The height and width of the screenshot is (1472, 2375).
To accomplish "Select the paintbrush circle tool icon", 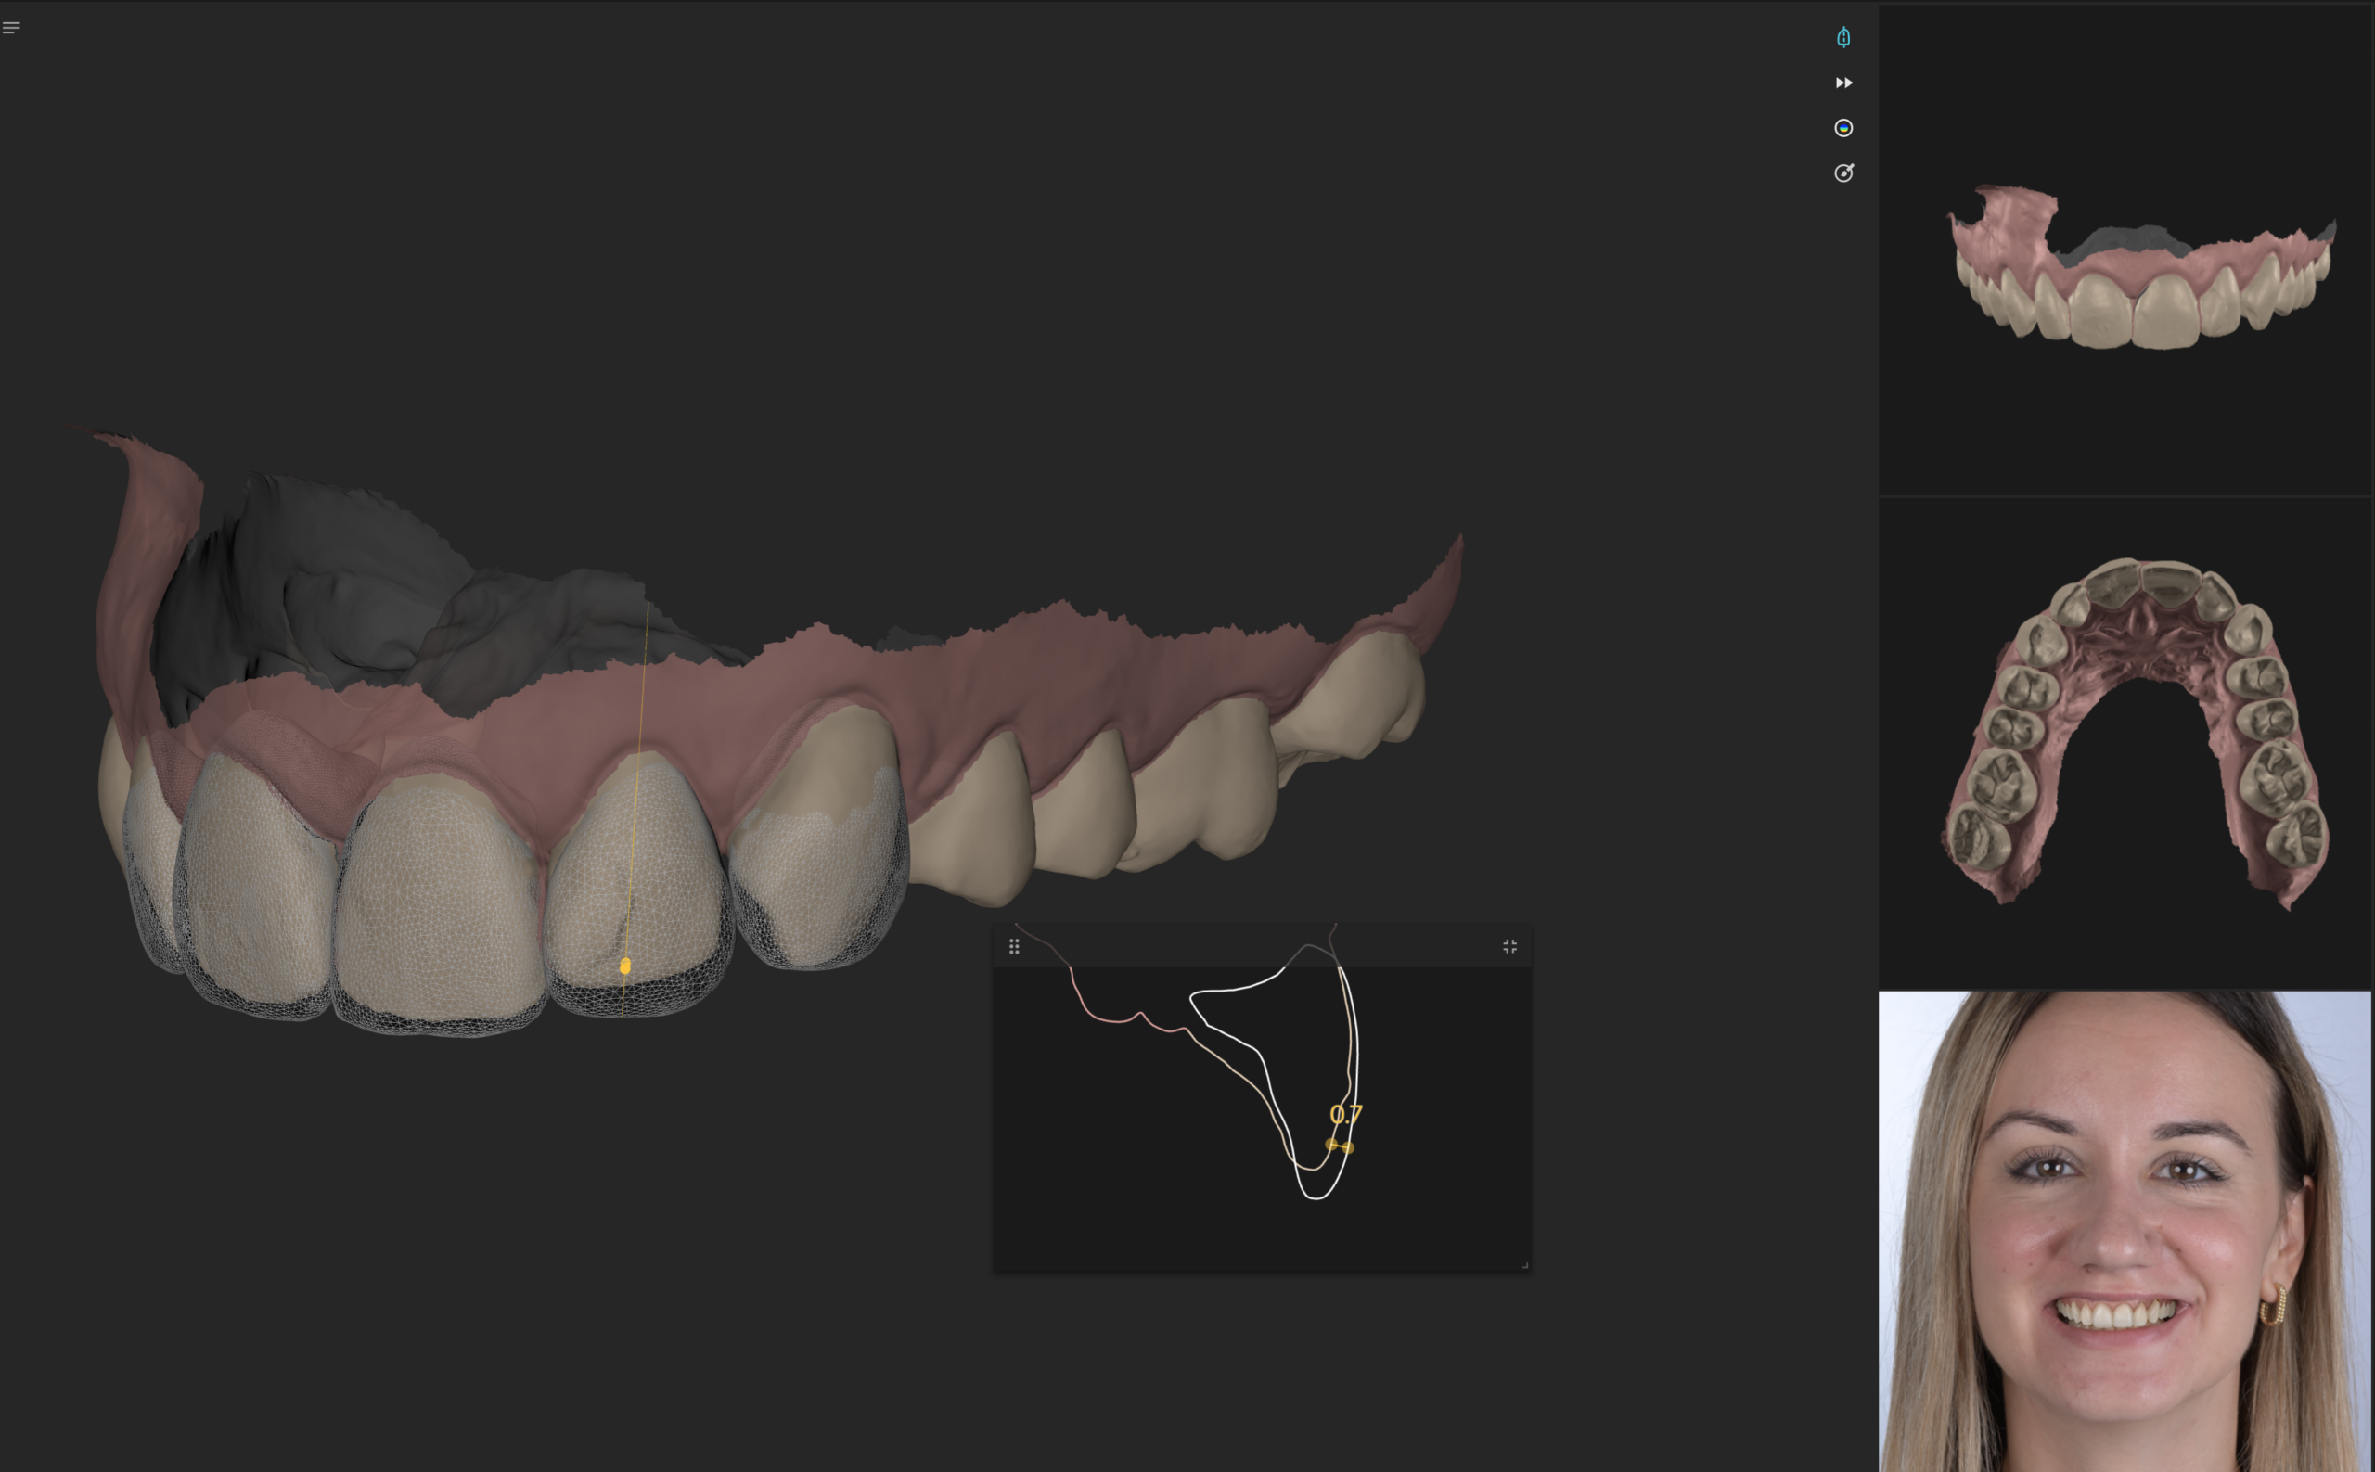I will click(1843, 173).
